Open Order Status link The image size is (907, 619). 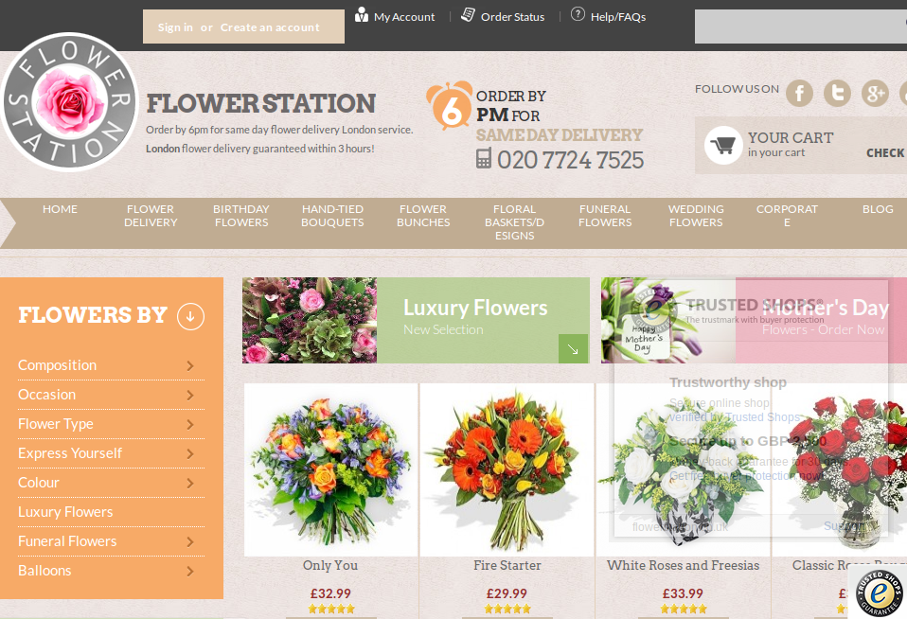click(x=512, y=17)
